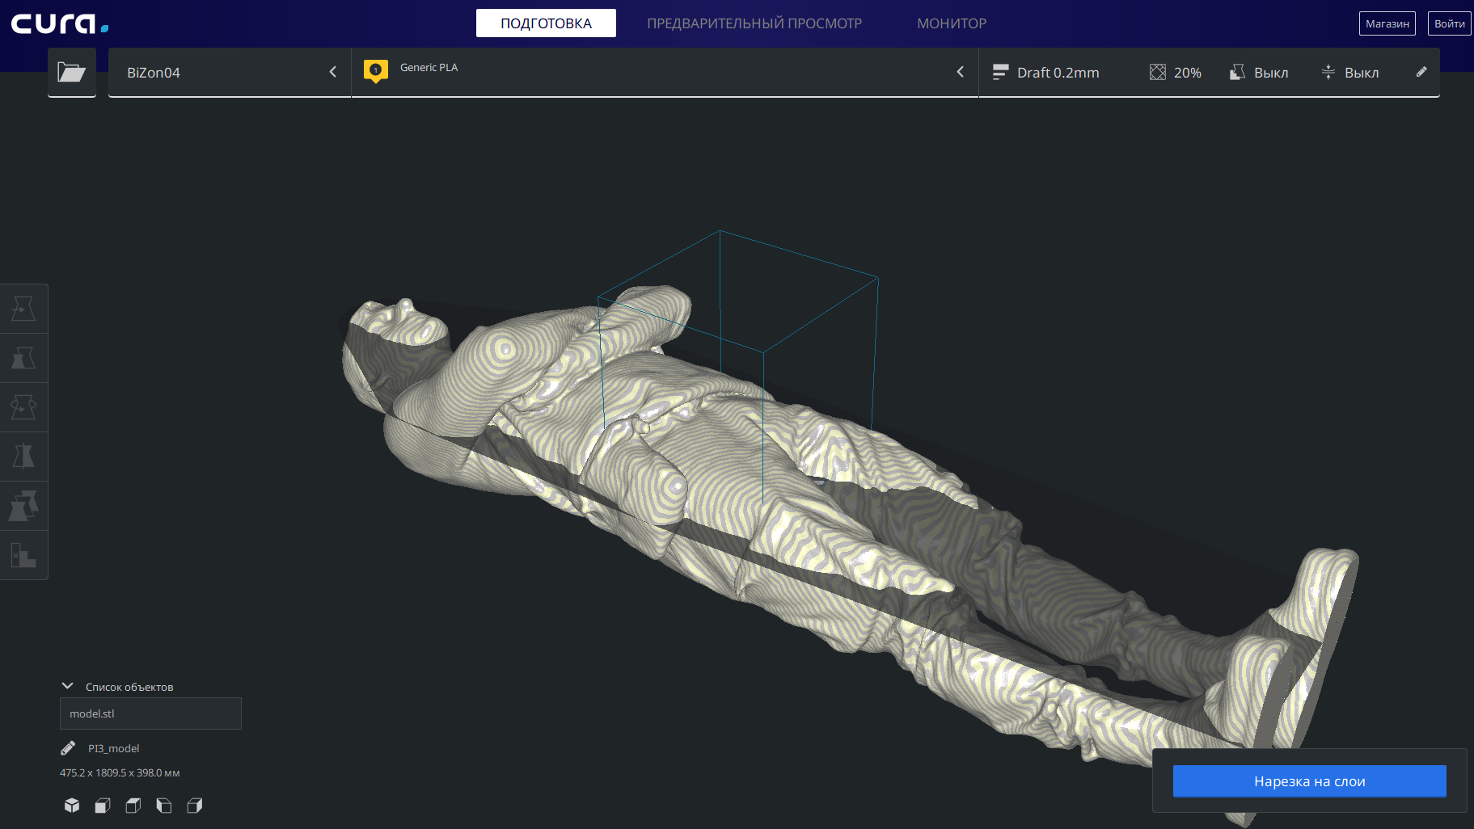Open the Per Model Settings tool
This screenshot has height=829, width=1474.
point(23,506)
